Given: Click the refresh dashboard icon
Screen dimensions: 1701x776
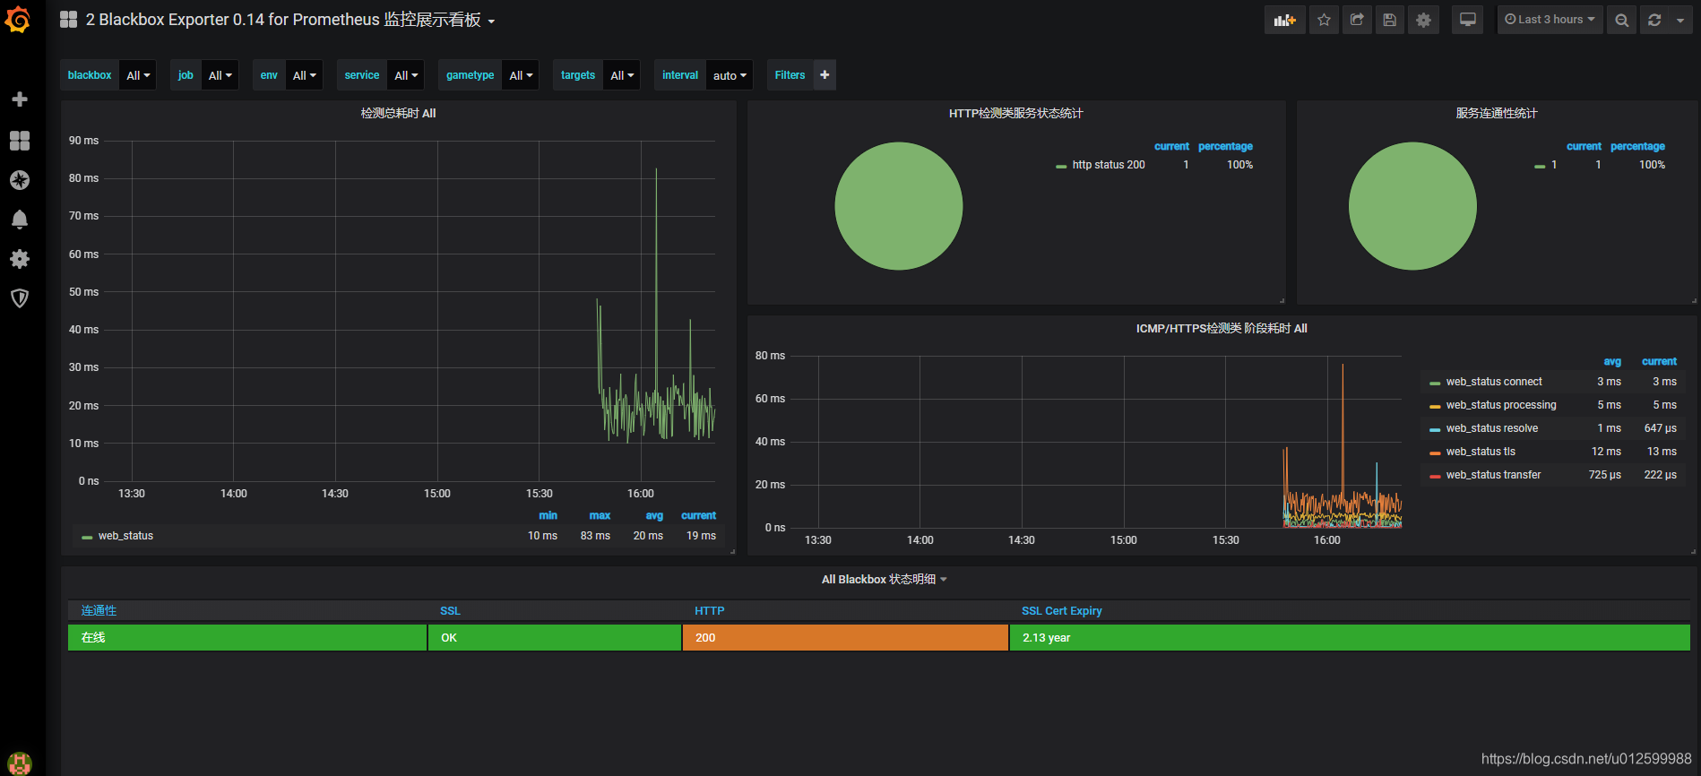Looking at the screenshot, I should pos(1654,20).
